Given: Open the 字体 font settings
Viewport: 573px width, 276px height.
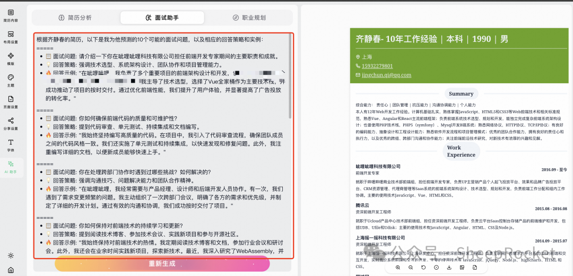Looking at the screenshot, I should pyautogui.click(x=11, y=145).
